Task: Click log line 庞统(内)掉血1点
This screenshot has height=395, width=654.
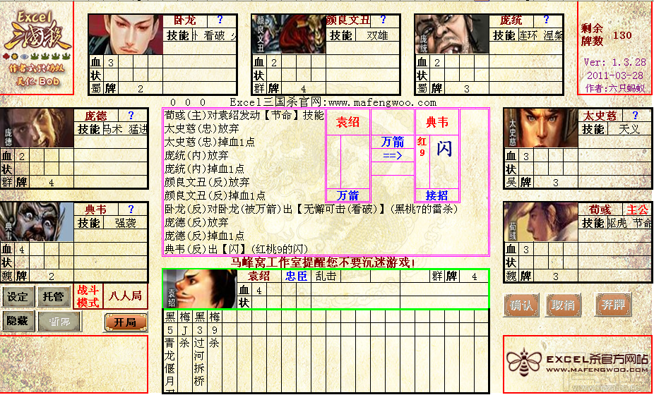Action: click(x=204, y=169)
